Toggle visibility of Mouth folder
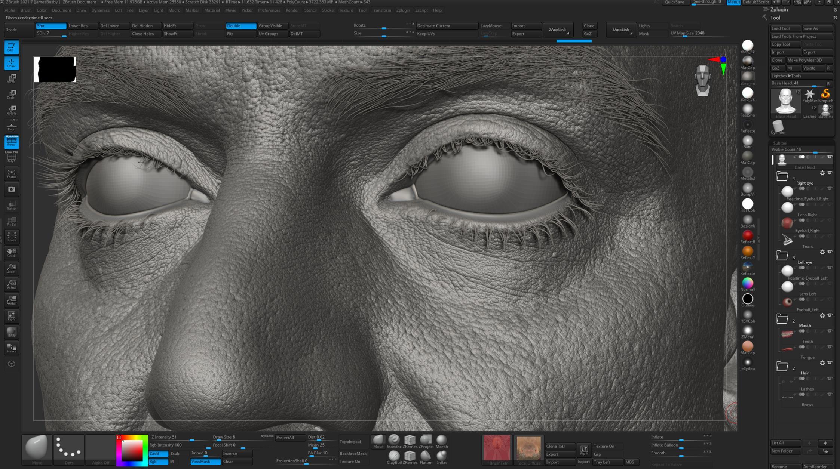This screenshot has height=469, width=840. pos(830,315)
